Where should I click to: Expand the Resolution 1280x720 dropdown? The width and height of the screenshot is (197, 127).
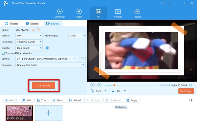(x=29, y=42)
